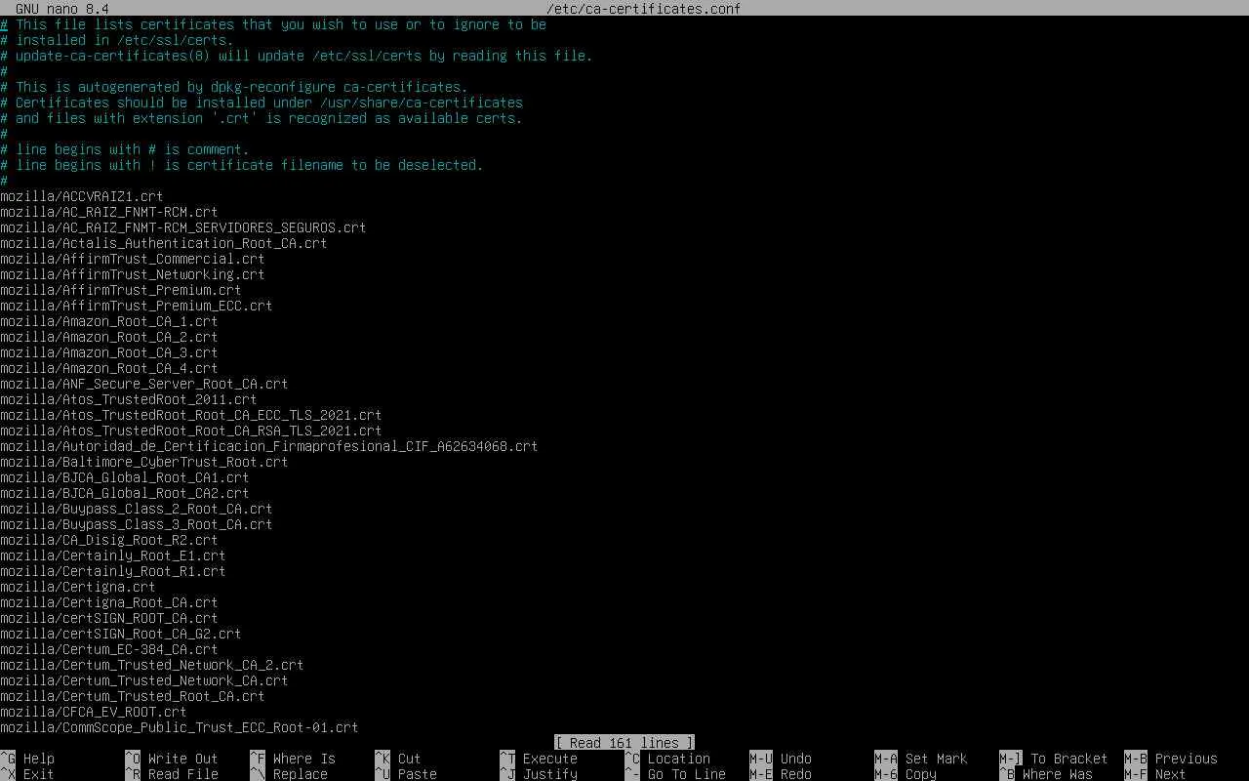This screenshot has width=1249, height=781.
Task: Click the To Bracket shortcut label
Action: click(x=1068, y=759)
